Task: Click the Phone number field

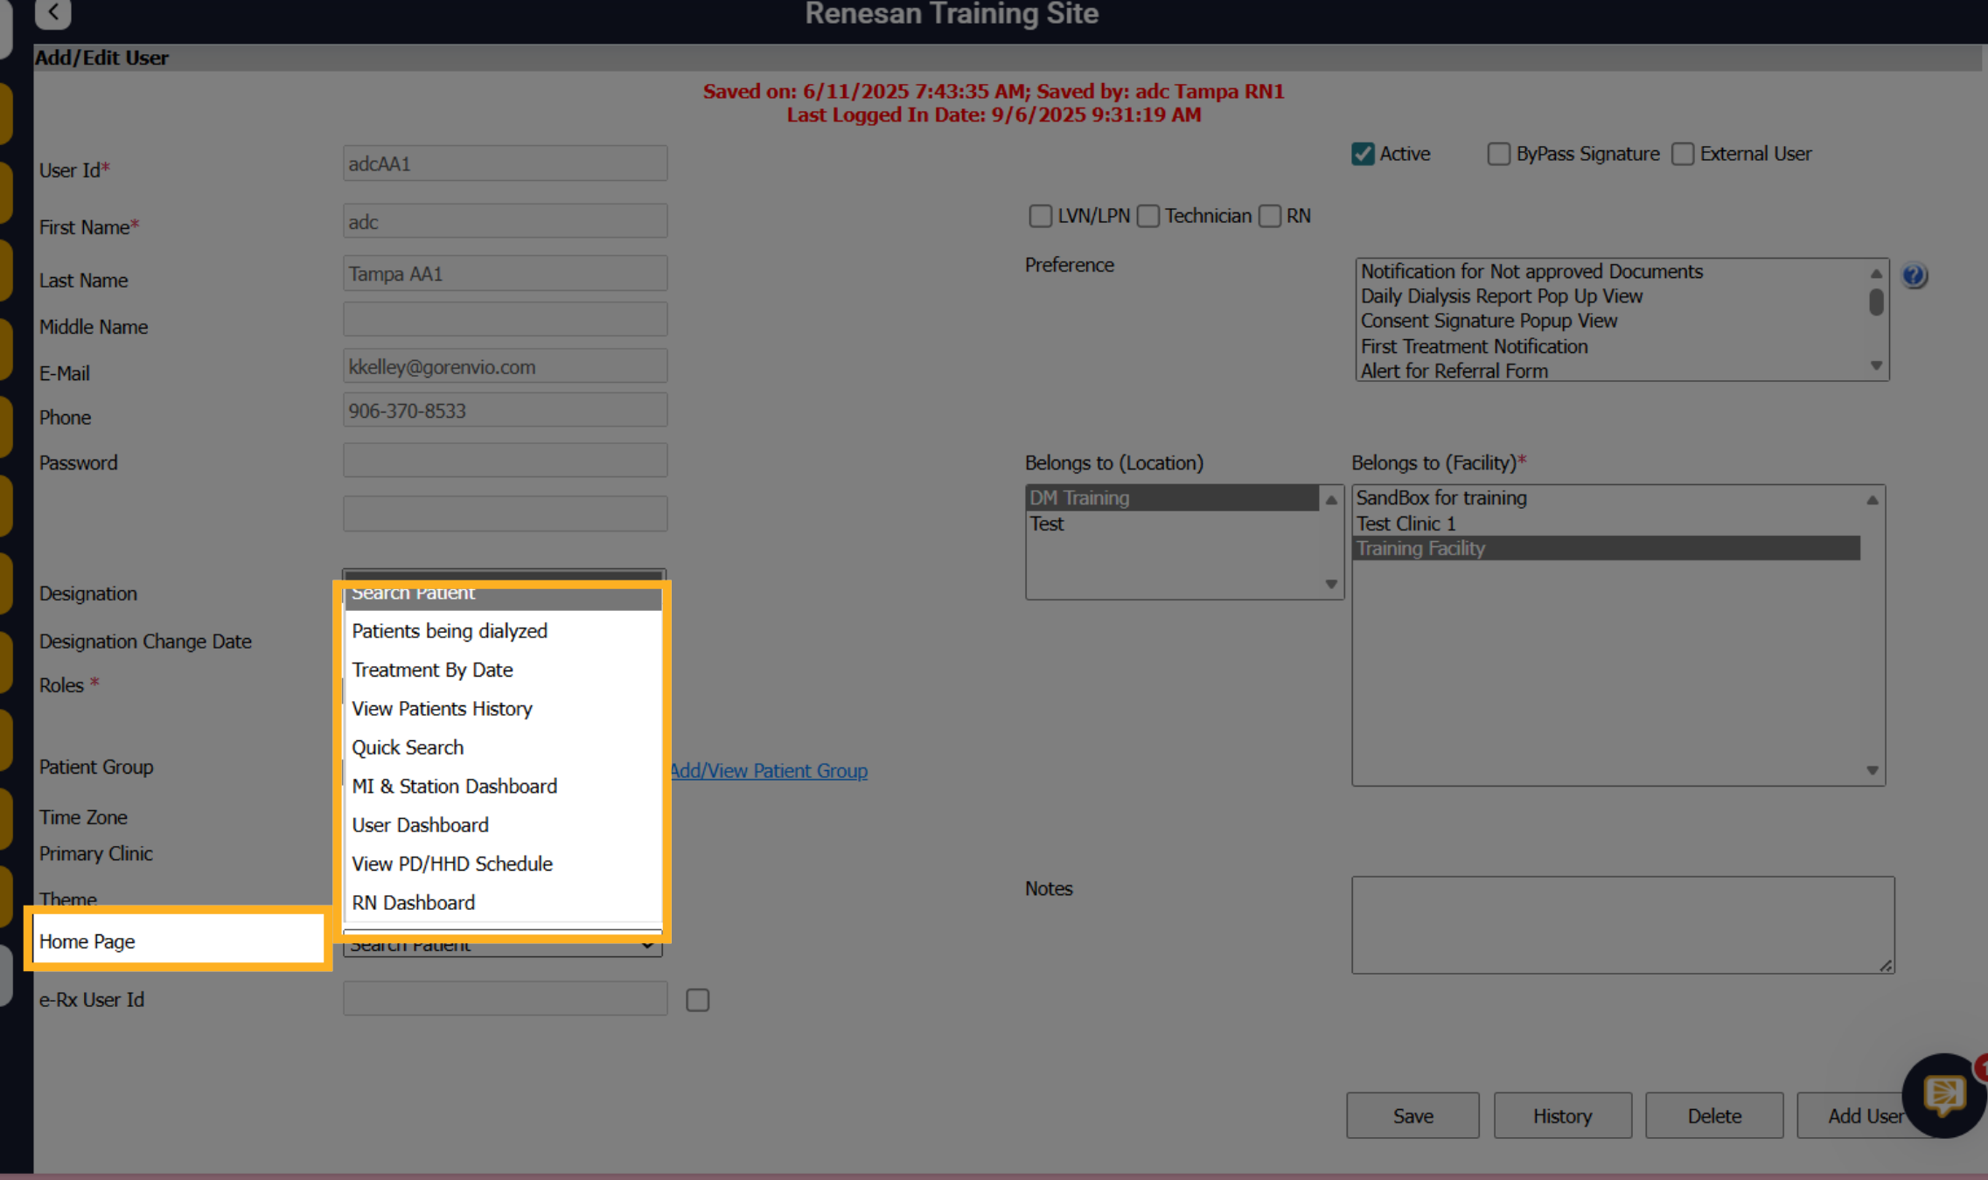Action: click(x=505, y=410)
